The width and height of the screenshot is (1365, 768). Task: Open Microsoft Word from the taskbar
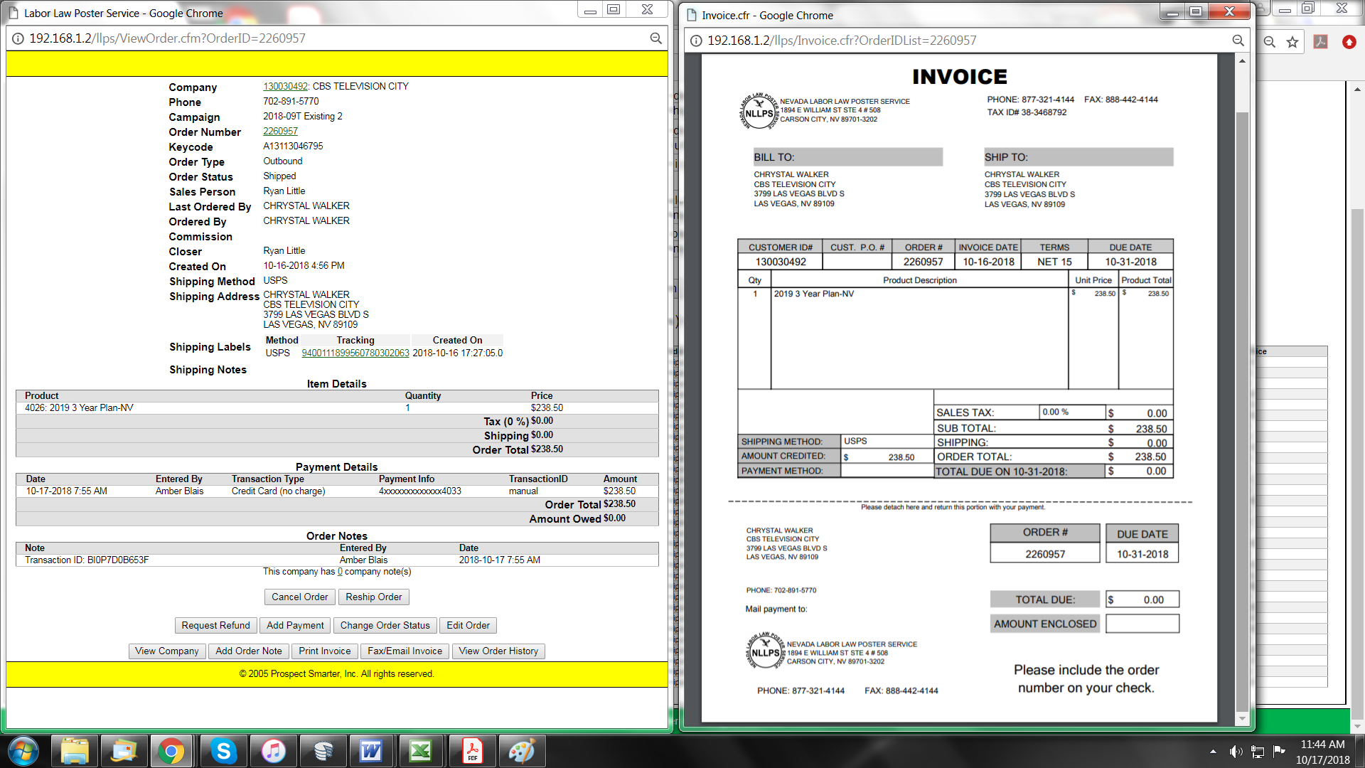pyautogui.click(x=370, y=751)
